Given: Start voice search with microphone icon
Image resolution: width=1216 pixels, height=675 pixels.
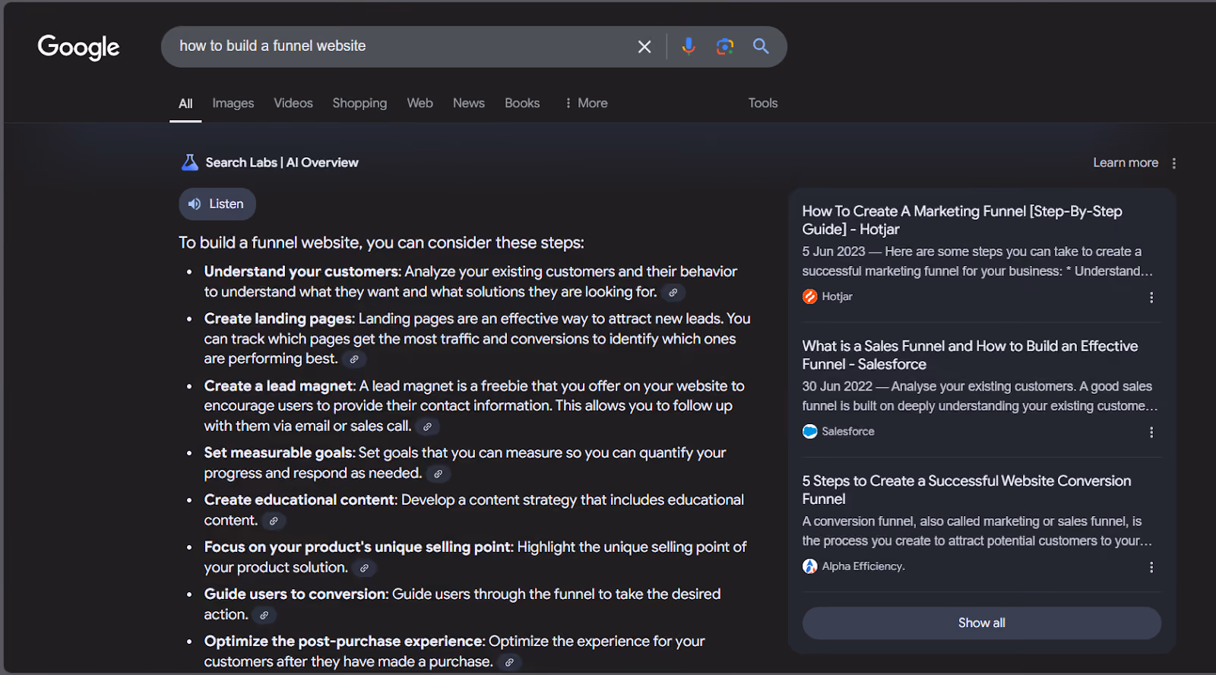Looking at the screenshot, I should click(689, 46).
